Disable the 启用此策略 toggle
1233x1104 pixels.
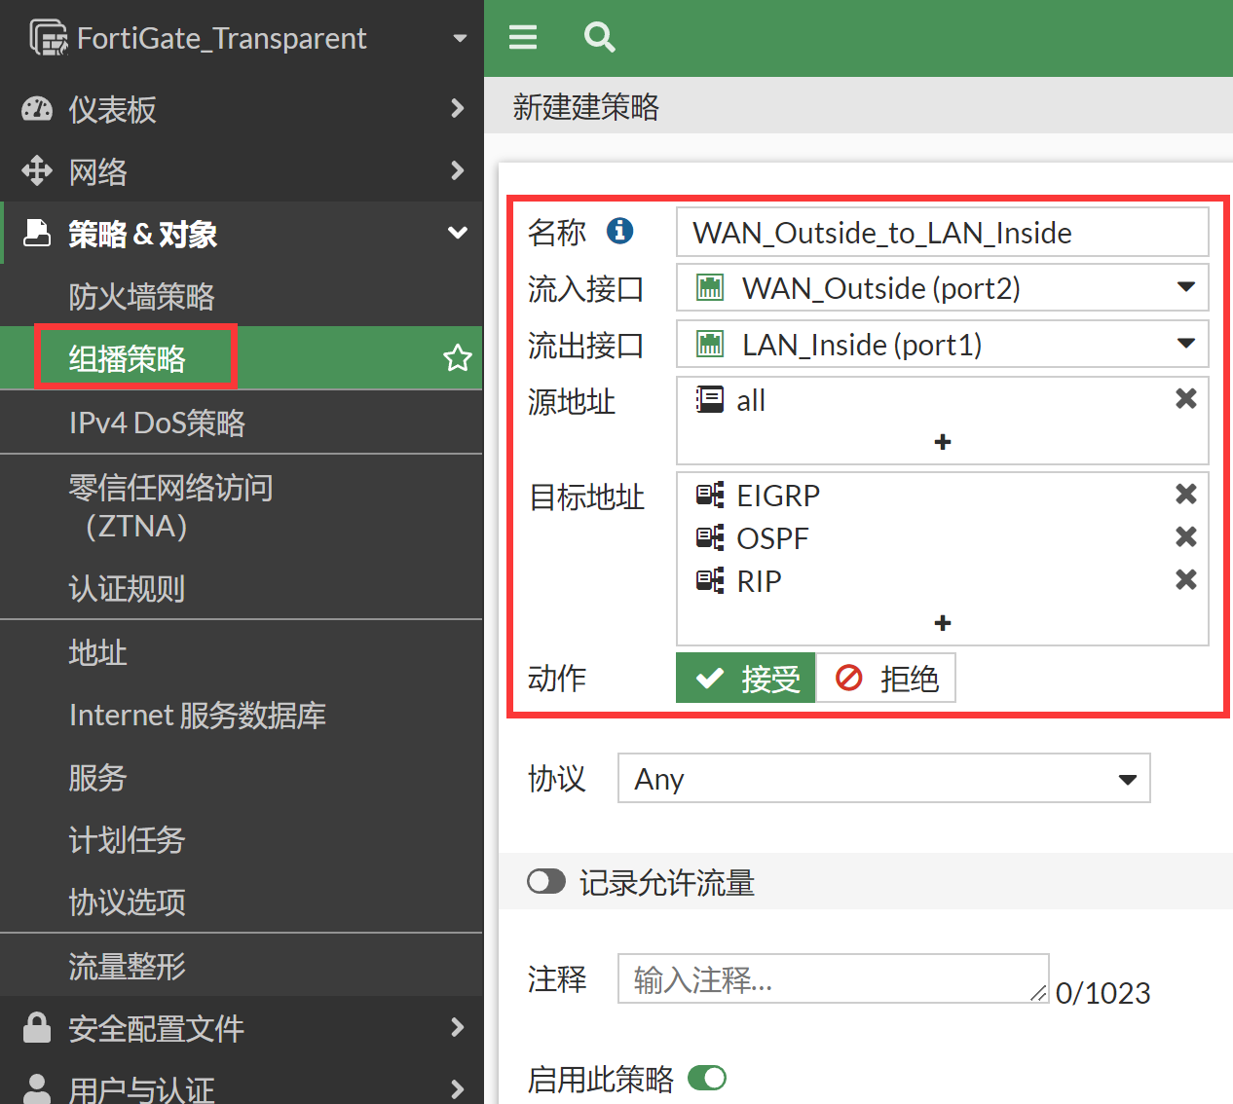pos(707,1079)
